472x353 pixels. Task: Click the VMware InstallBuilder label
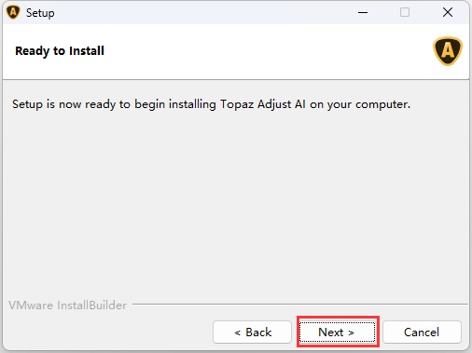(x=67, y=305)
